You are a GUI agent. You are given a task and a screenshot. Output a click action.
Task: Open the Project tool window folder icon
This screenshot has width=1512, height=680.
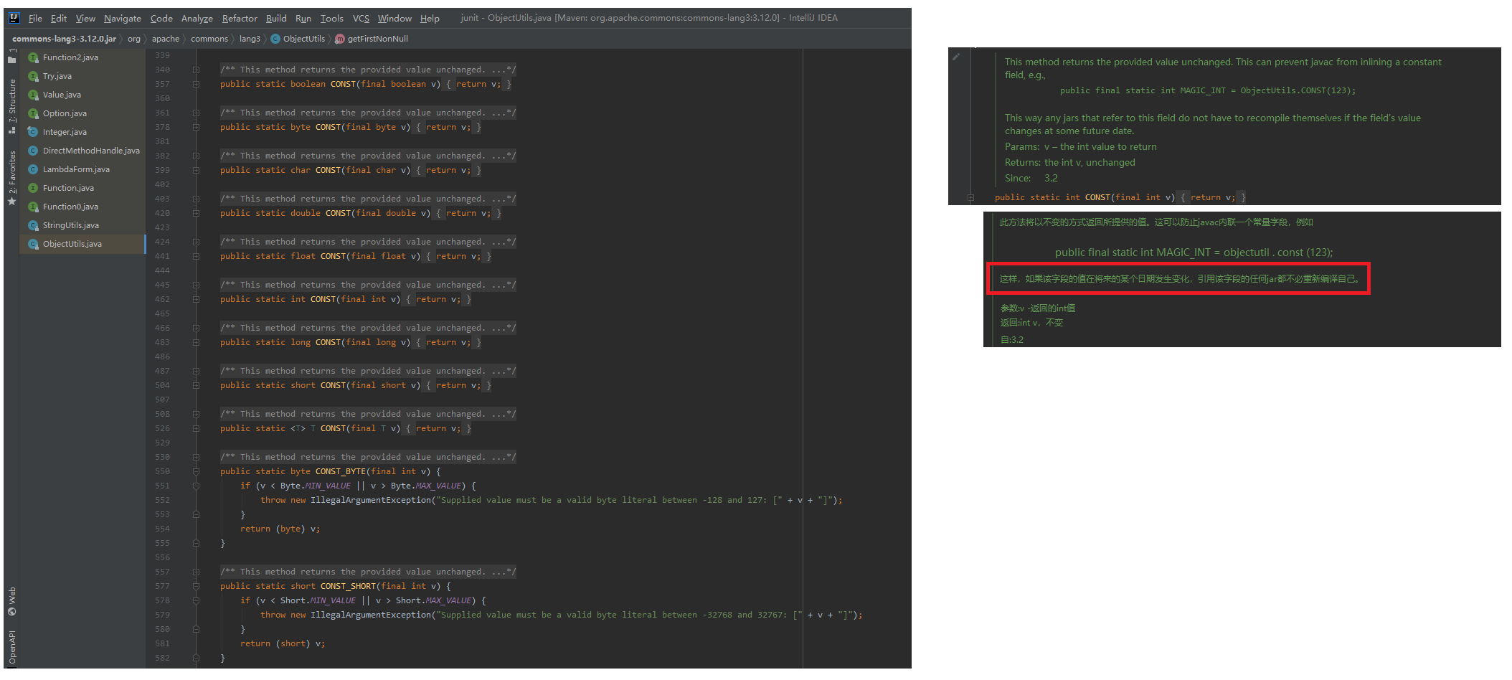[11, 60]
